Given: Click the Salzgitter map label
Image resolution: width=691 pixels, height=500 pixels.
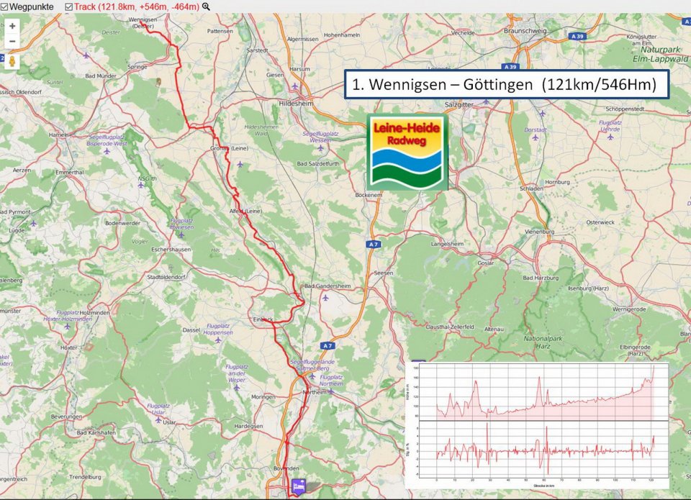Looking at the screenshot, I should pos(459,104).
